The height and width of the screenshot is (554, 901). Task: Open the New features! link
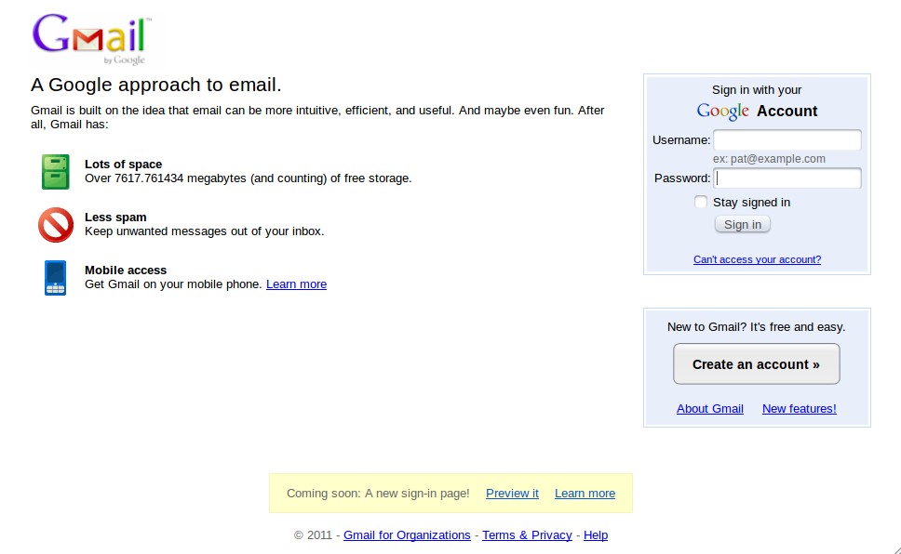(799, 409)
